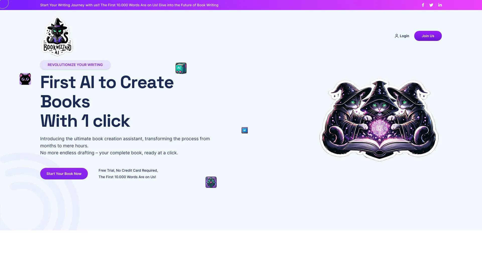Screen dimensions: 482x271
Task: Click the Login button in navbar
Action: click(402, 36)
